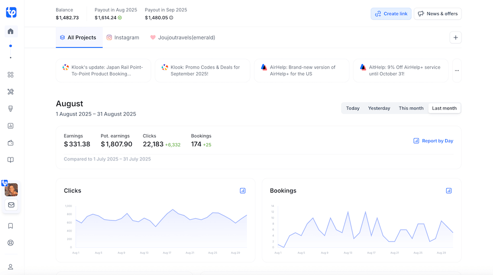
Task: Click the Pot. earnings value $1,807.90
Action: click(116, 144)
